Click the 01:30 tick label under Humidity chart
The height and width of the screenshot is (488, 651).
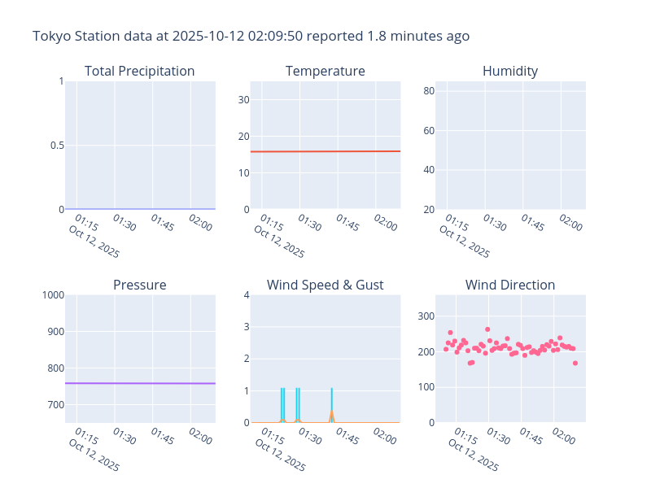pos(494,223)
